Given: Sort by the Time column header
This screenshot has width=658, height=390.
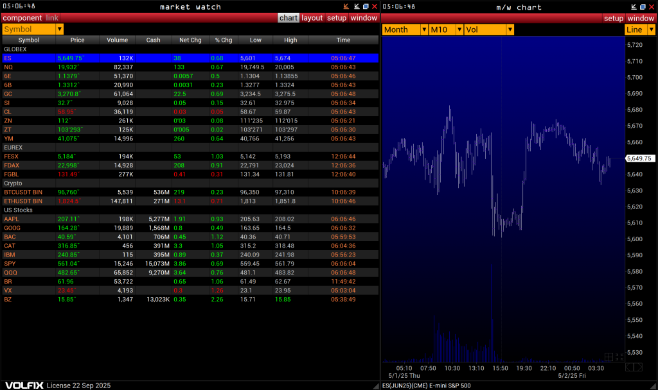Looking at the screenshot, I should [x=343, y=40].
